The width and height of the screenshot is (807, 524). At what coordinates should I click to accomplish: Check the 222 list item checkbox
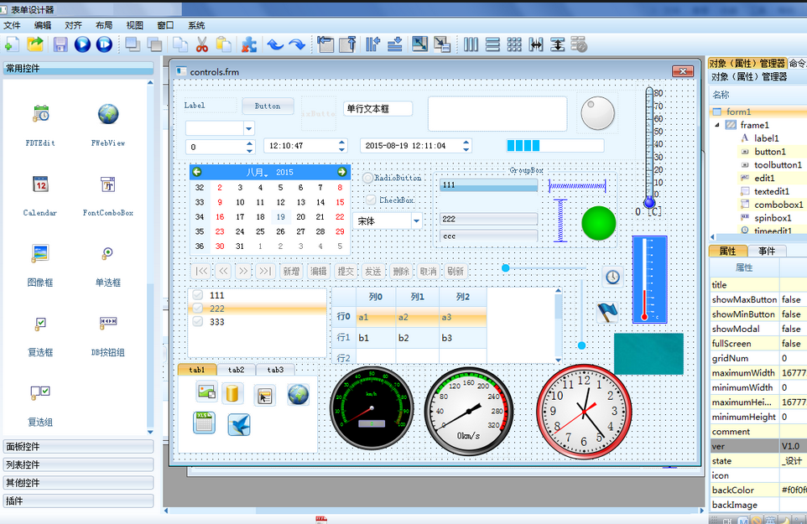pos(198,309)
